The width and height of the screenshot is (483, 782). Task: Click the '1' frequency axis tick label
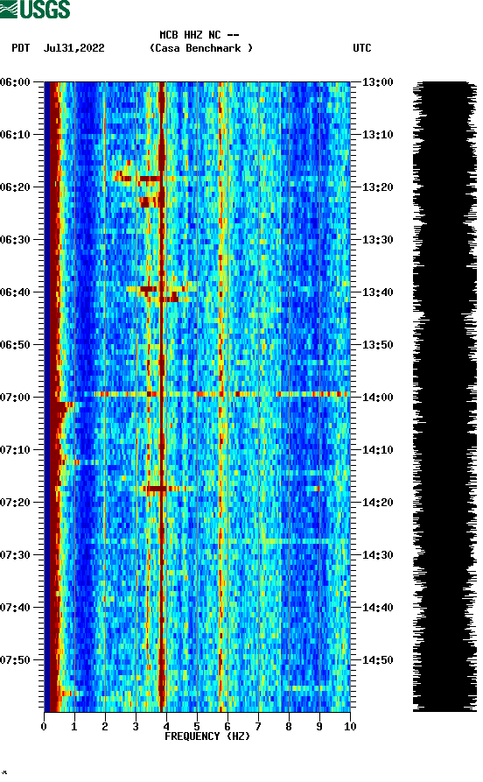click(74, 727)
